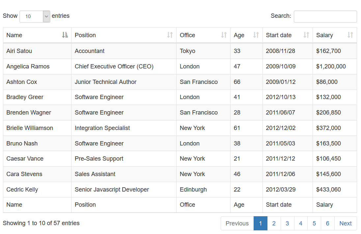Select the Bruno Nash cell
This screenshot has width=361, height=234.
(x=37, y=143)
